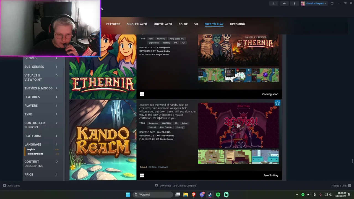Open Friends & Chat
This screenshot has width=354, height=199.
click(341, 186)
